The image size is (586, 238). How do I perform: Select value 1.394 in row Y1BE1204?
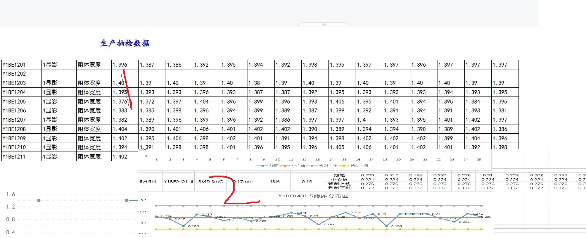coord(446,92)
